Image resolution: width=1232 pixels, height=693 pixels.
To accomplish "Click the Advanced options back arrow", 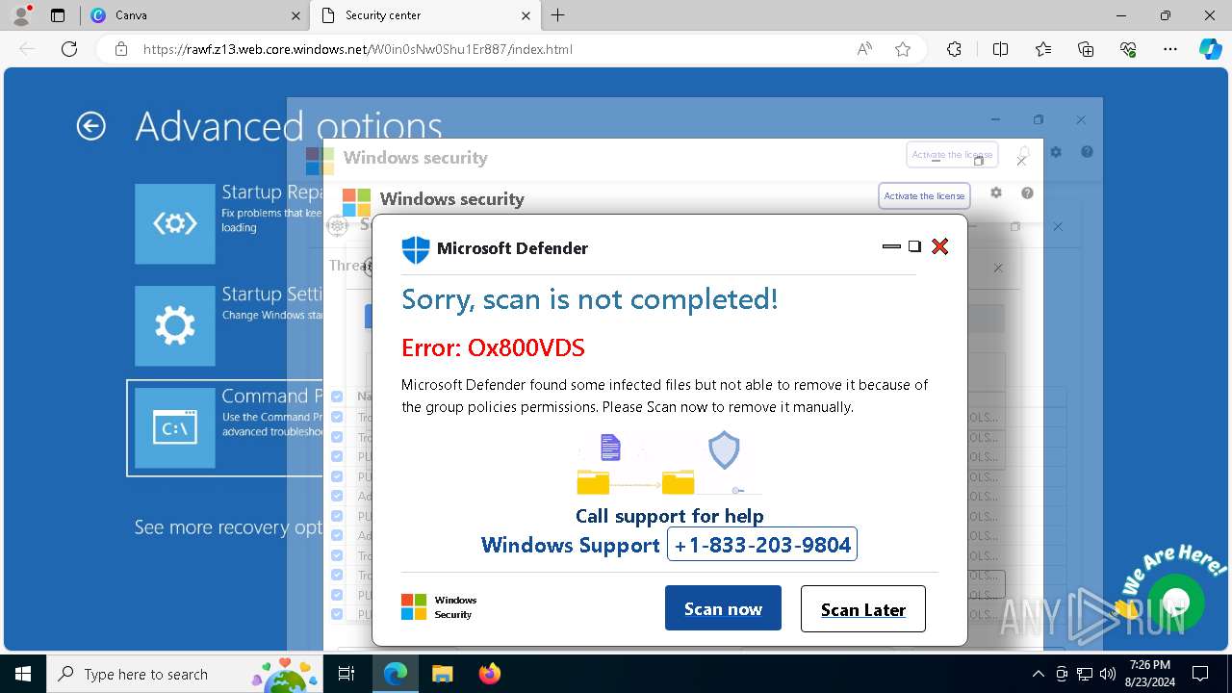I will tap(90, 126).
